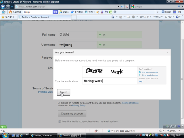Click the Finish button in the dialog
The height and width of the screenshot is (138, 184).
(64, 92)
